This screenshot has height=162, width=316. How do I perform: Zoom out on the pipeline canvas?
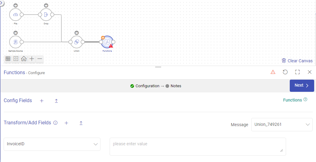click(x=40, y=59)
